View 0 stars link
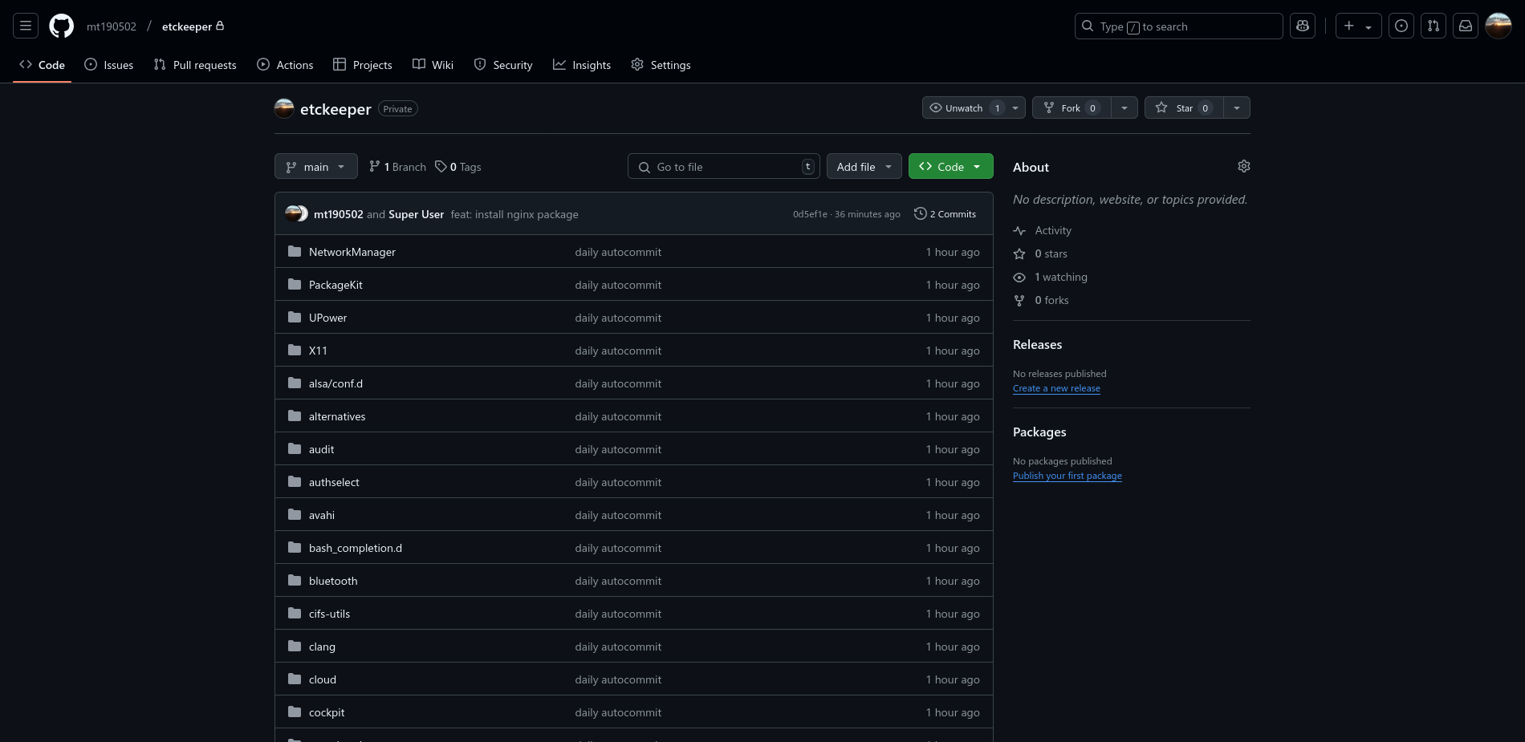Screen dimensions: 1525x742 [1041, 253]
